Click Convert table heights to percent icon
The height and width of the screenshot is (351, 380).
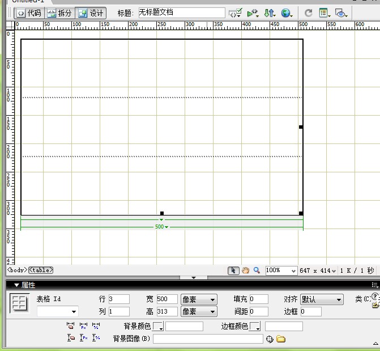(96, 337)
